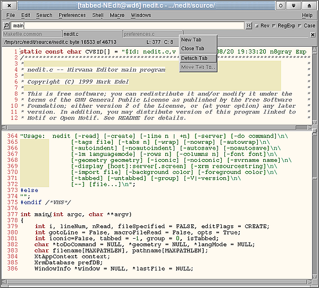Click line 385 XrmDatabase prefDB declaration
This screenshot has width=319, height=288.
(69, 263)
